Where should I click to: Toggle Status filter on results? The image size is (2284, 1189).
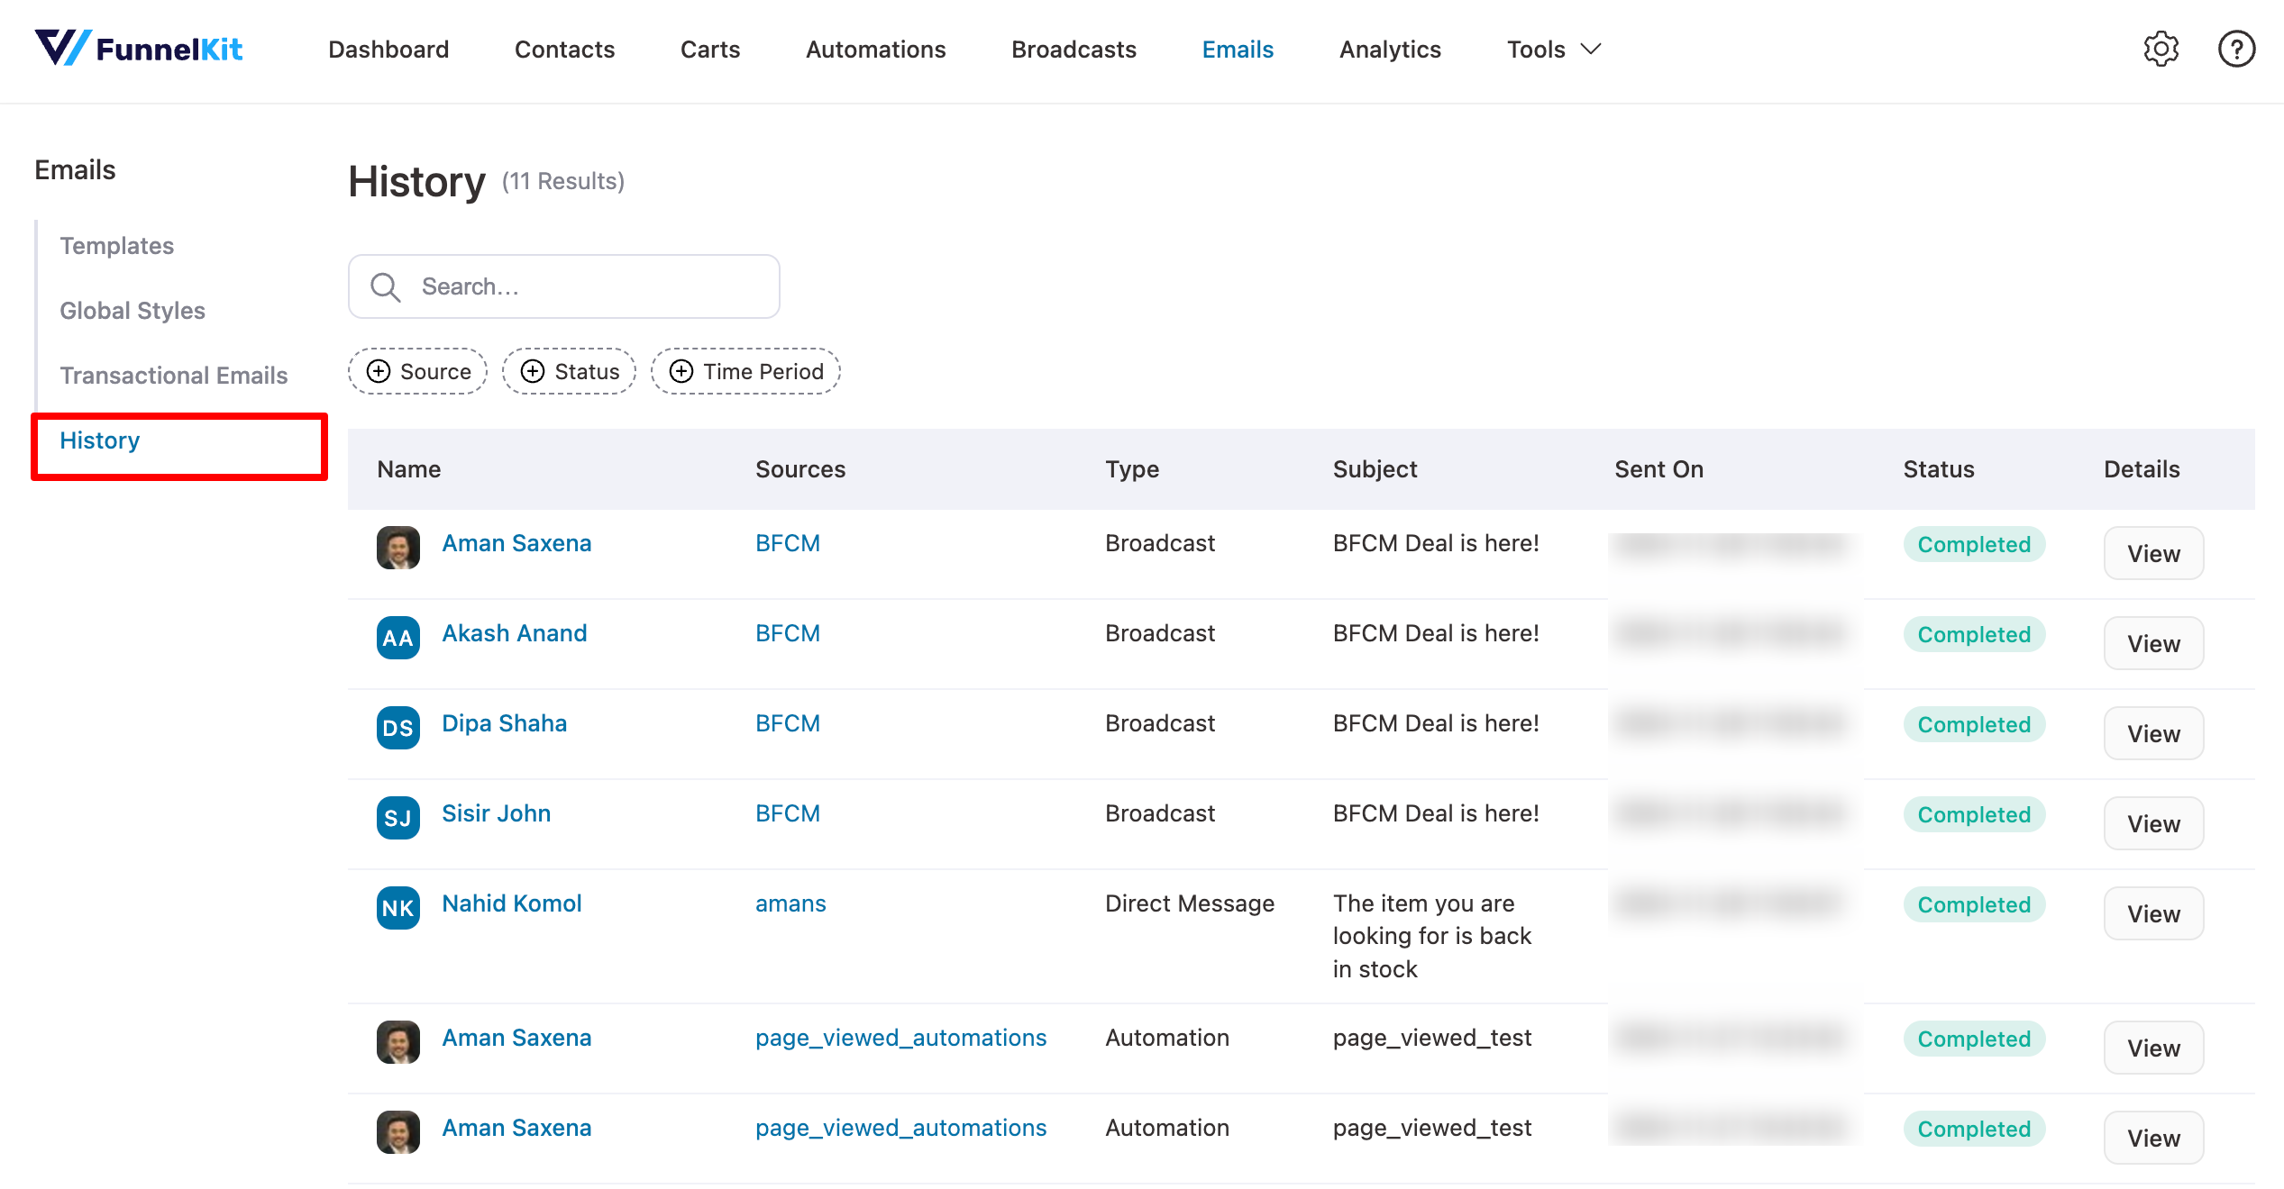(571, 371)
